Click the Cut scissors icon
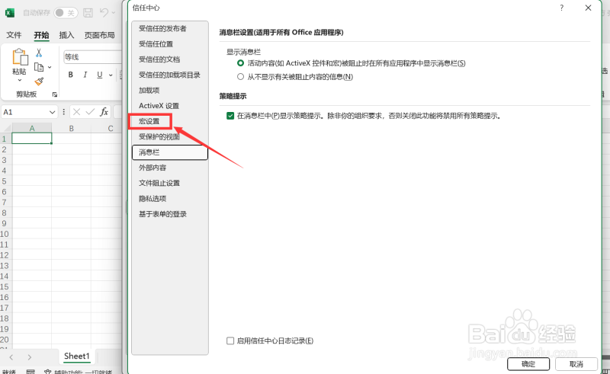This screenshot has height=374, width=610. click(x=39, y=53)
